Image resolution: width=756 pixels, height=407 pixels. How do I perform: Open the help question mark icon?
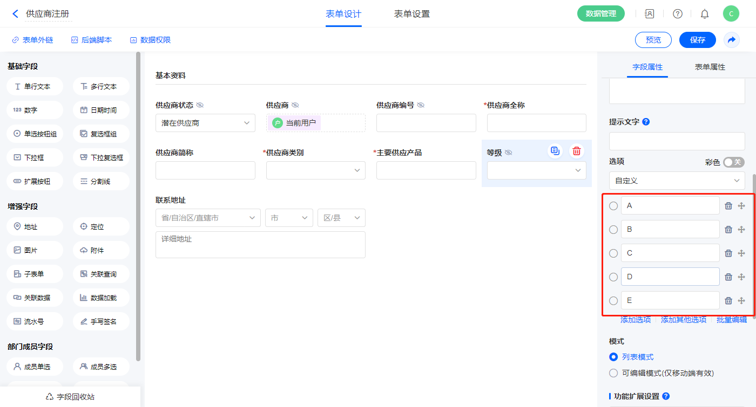[x=677, y=14]
